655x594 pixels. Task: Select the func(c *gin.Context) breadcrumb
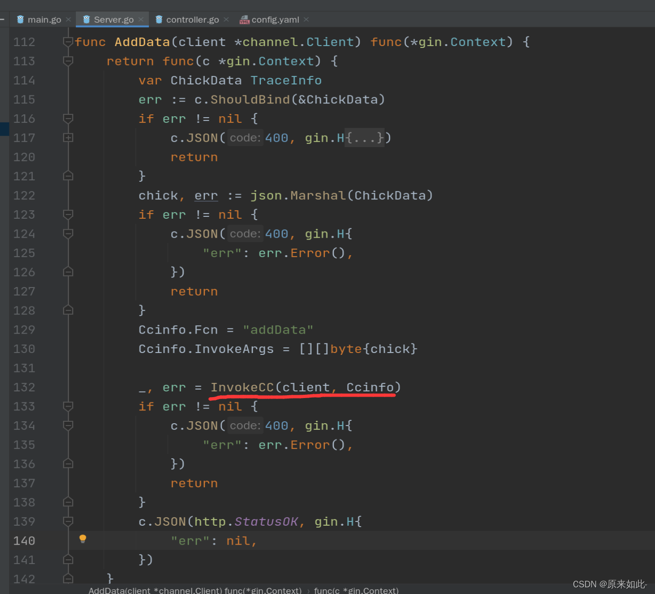click(x=356, y=590)
